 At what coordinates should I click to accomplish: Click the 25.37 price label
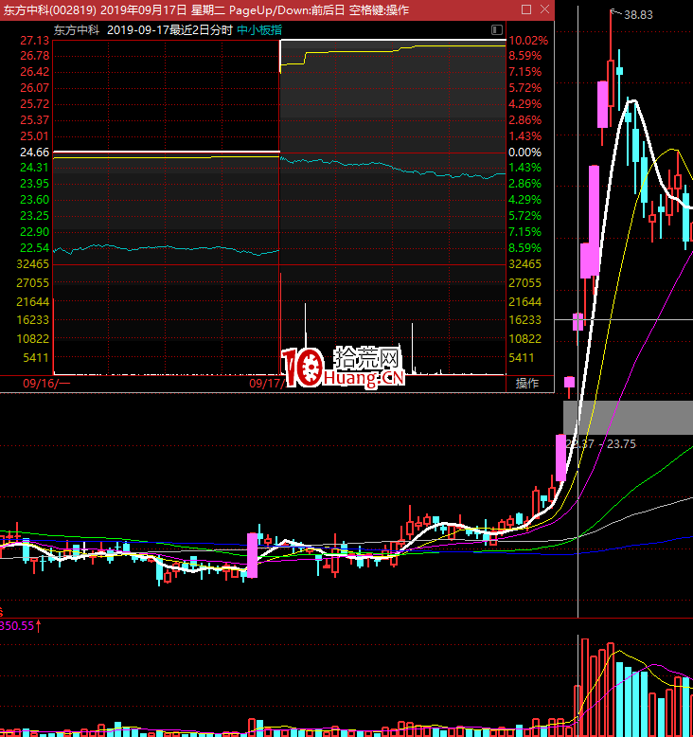point(34,120)
